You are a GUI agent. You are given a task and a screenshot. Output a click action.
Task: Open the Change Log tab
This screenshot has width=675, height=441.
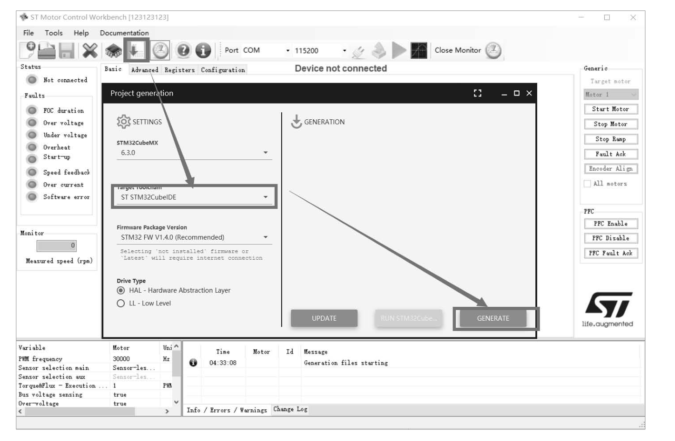pyautogui.click(x=290, y=409)
